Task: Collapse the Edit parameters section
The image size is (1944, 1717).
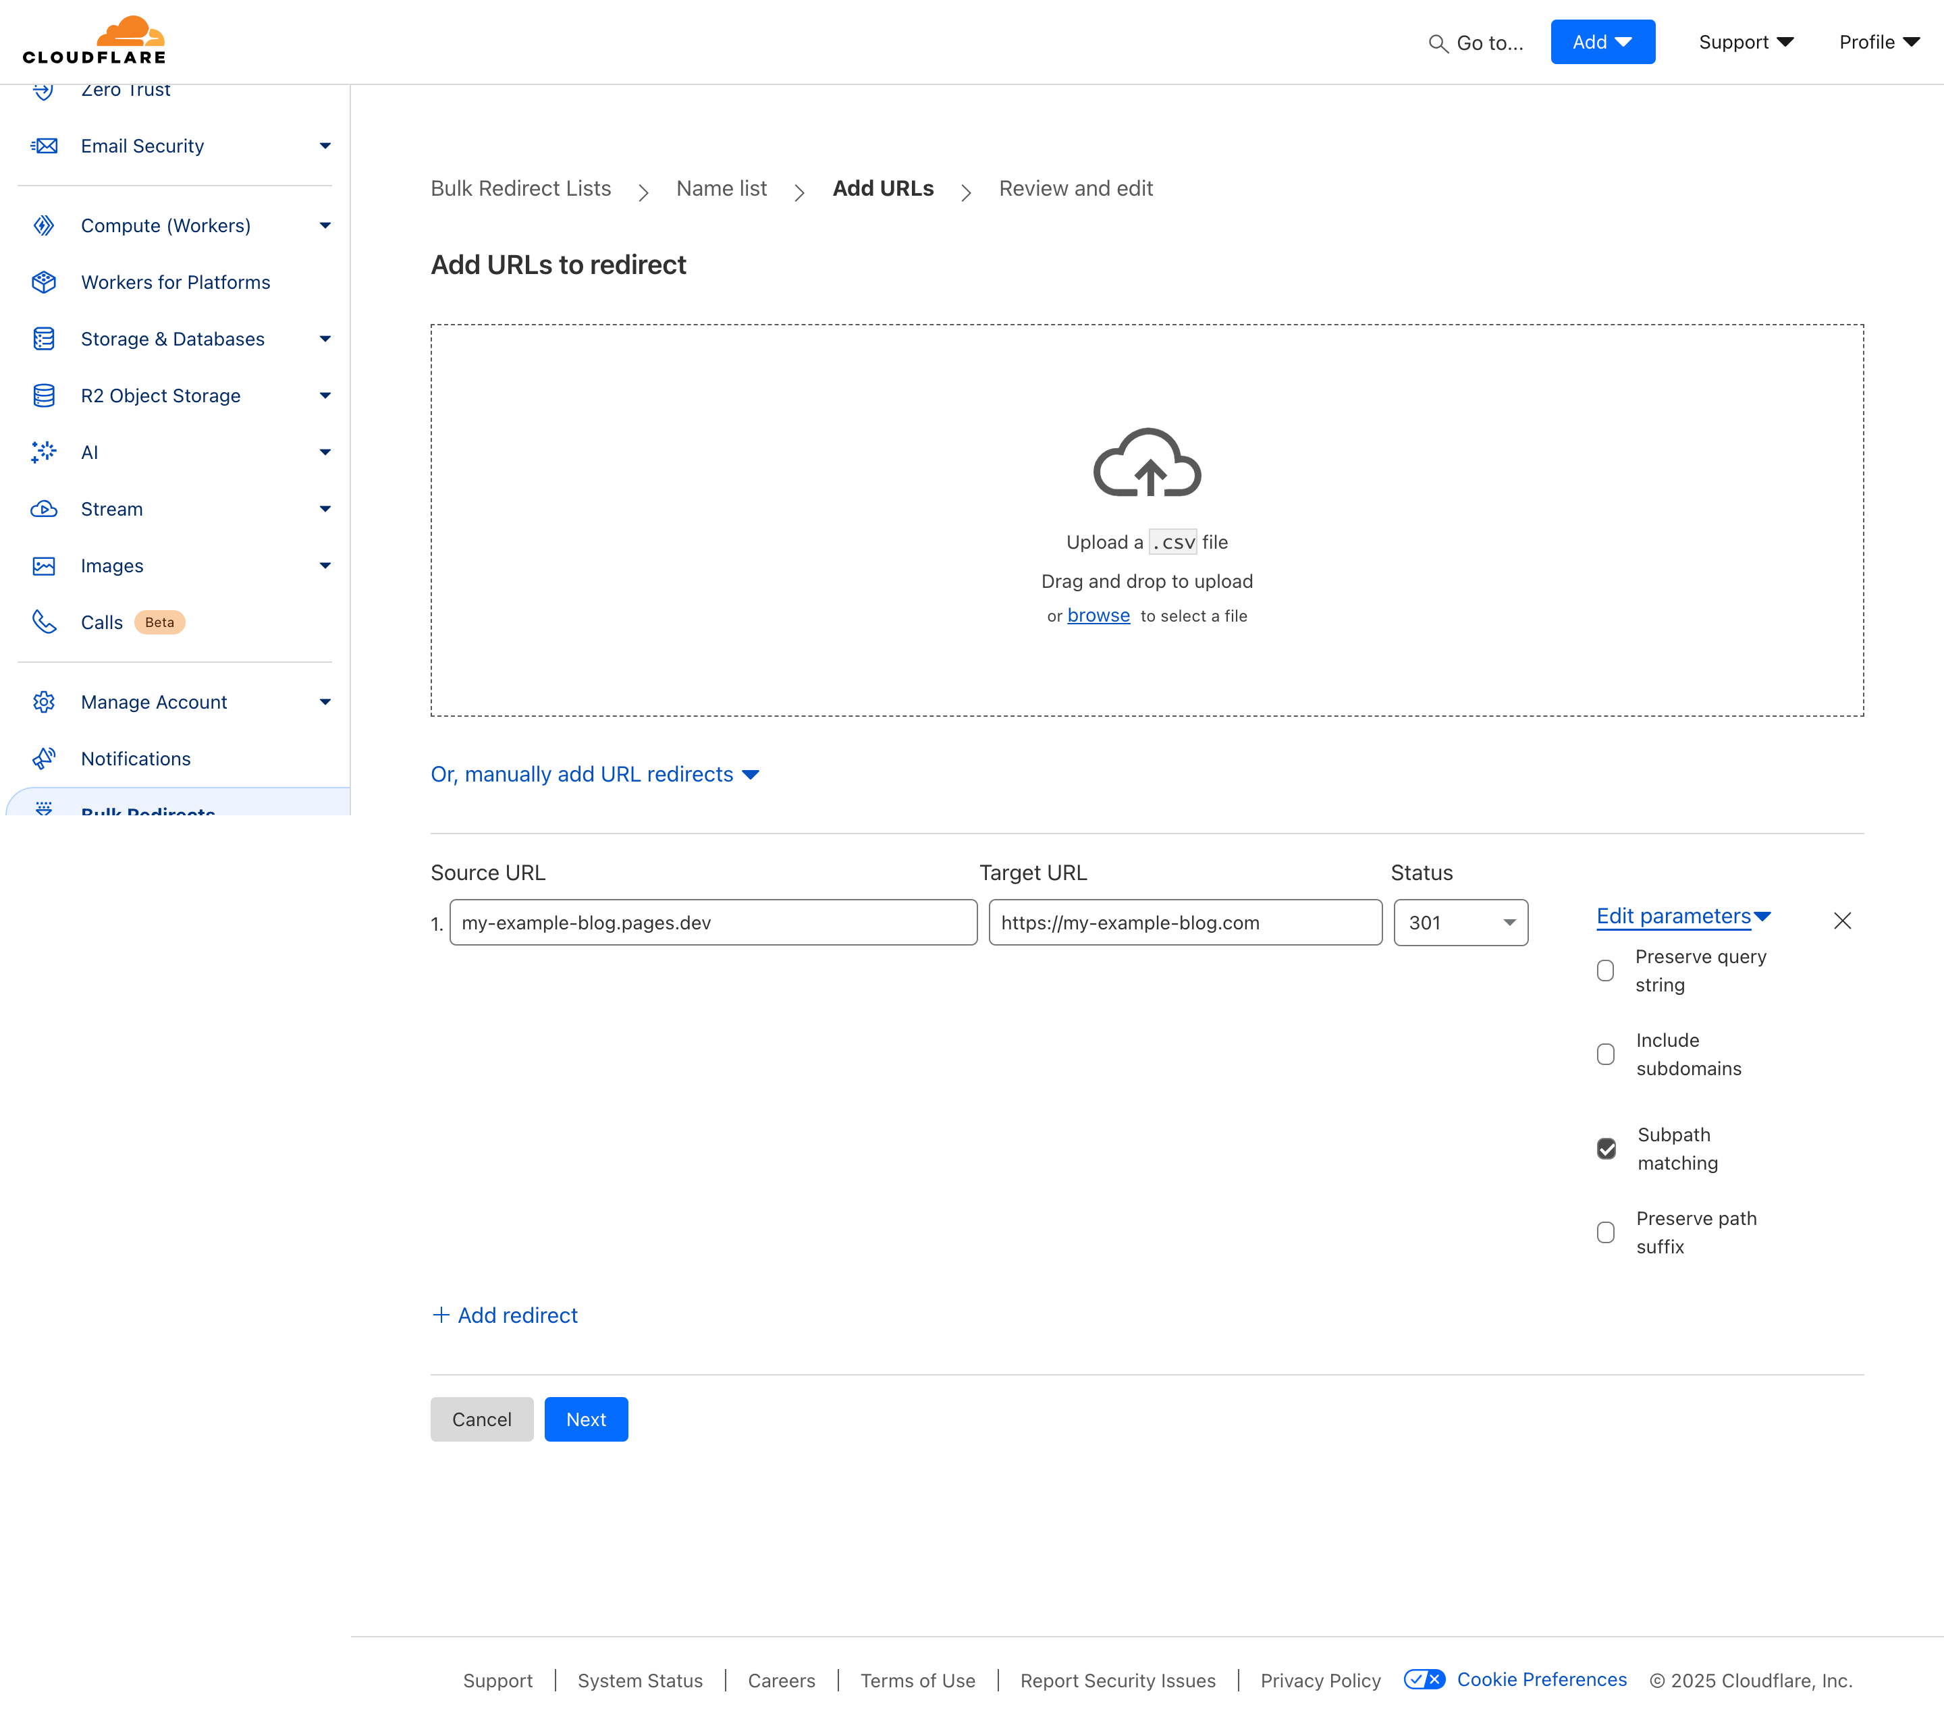Action: 1683,917
